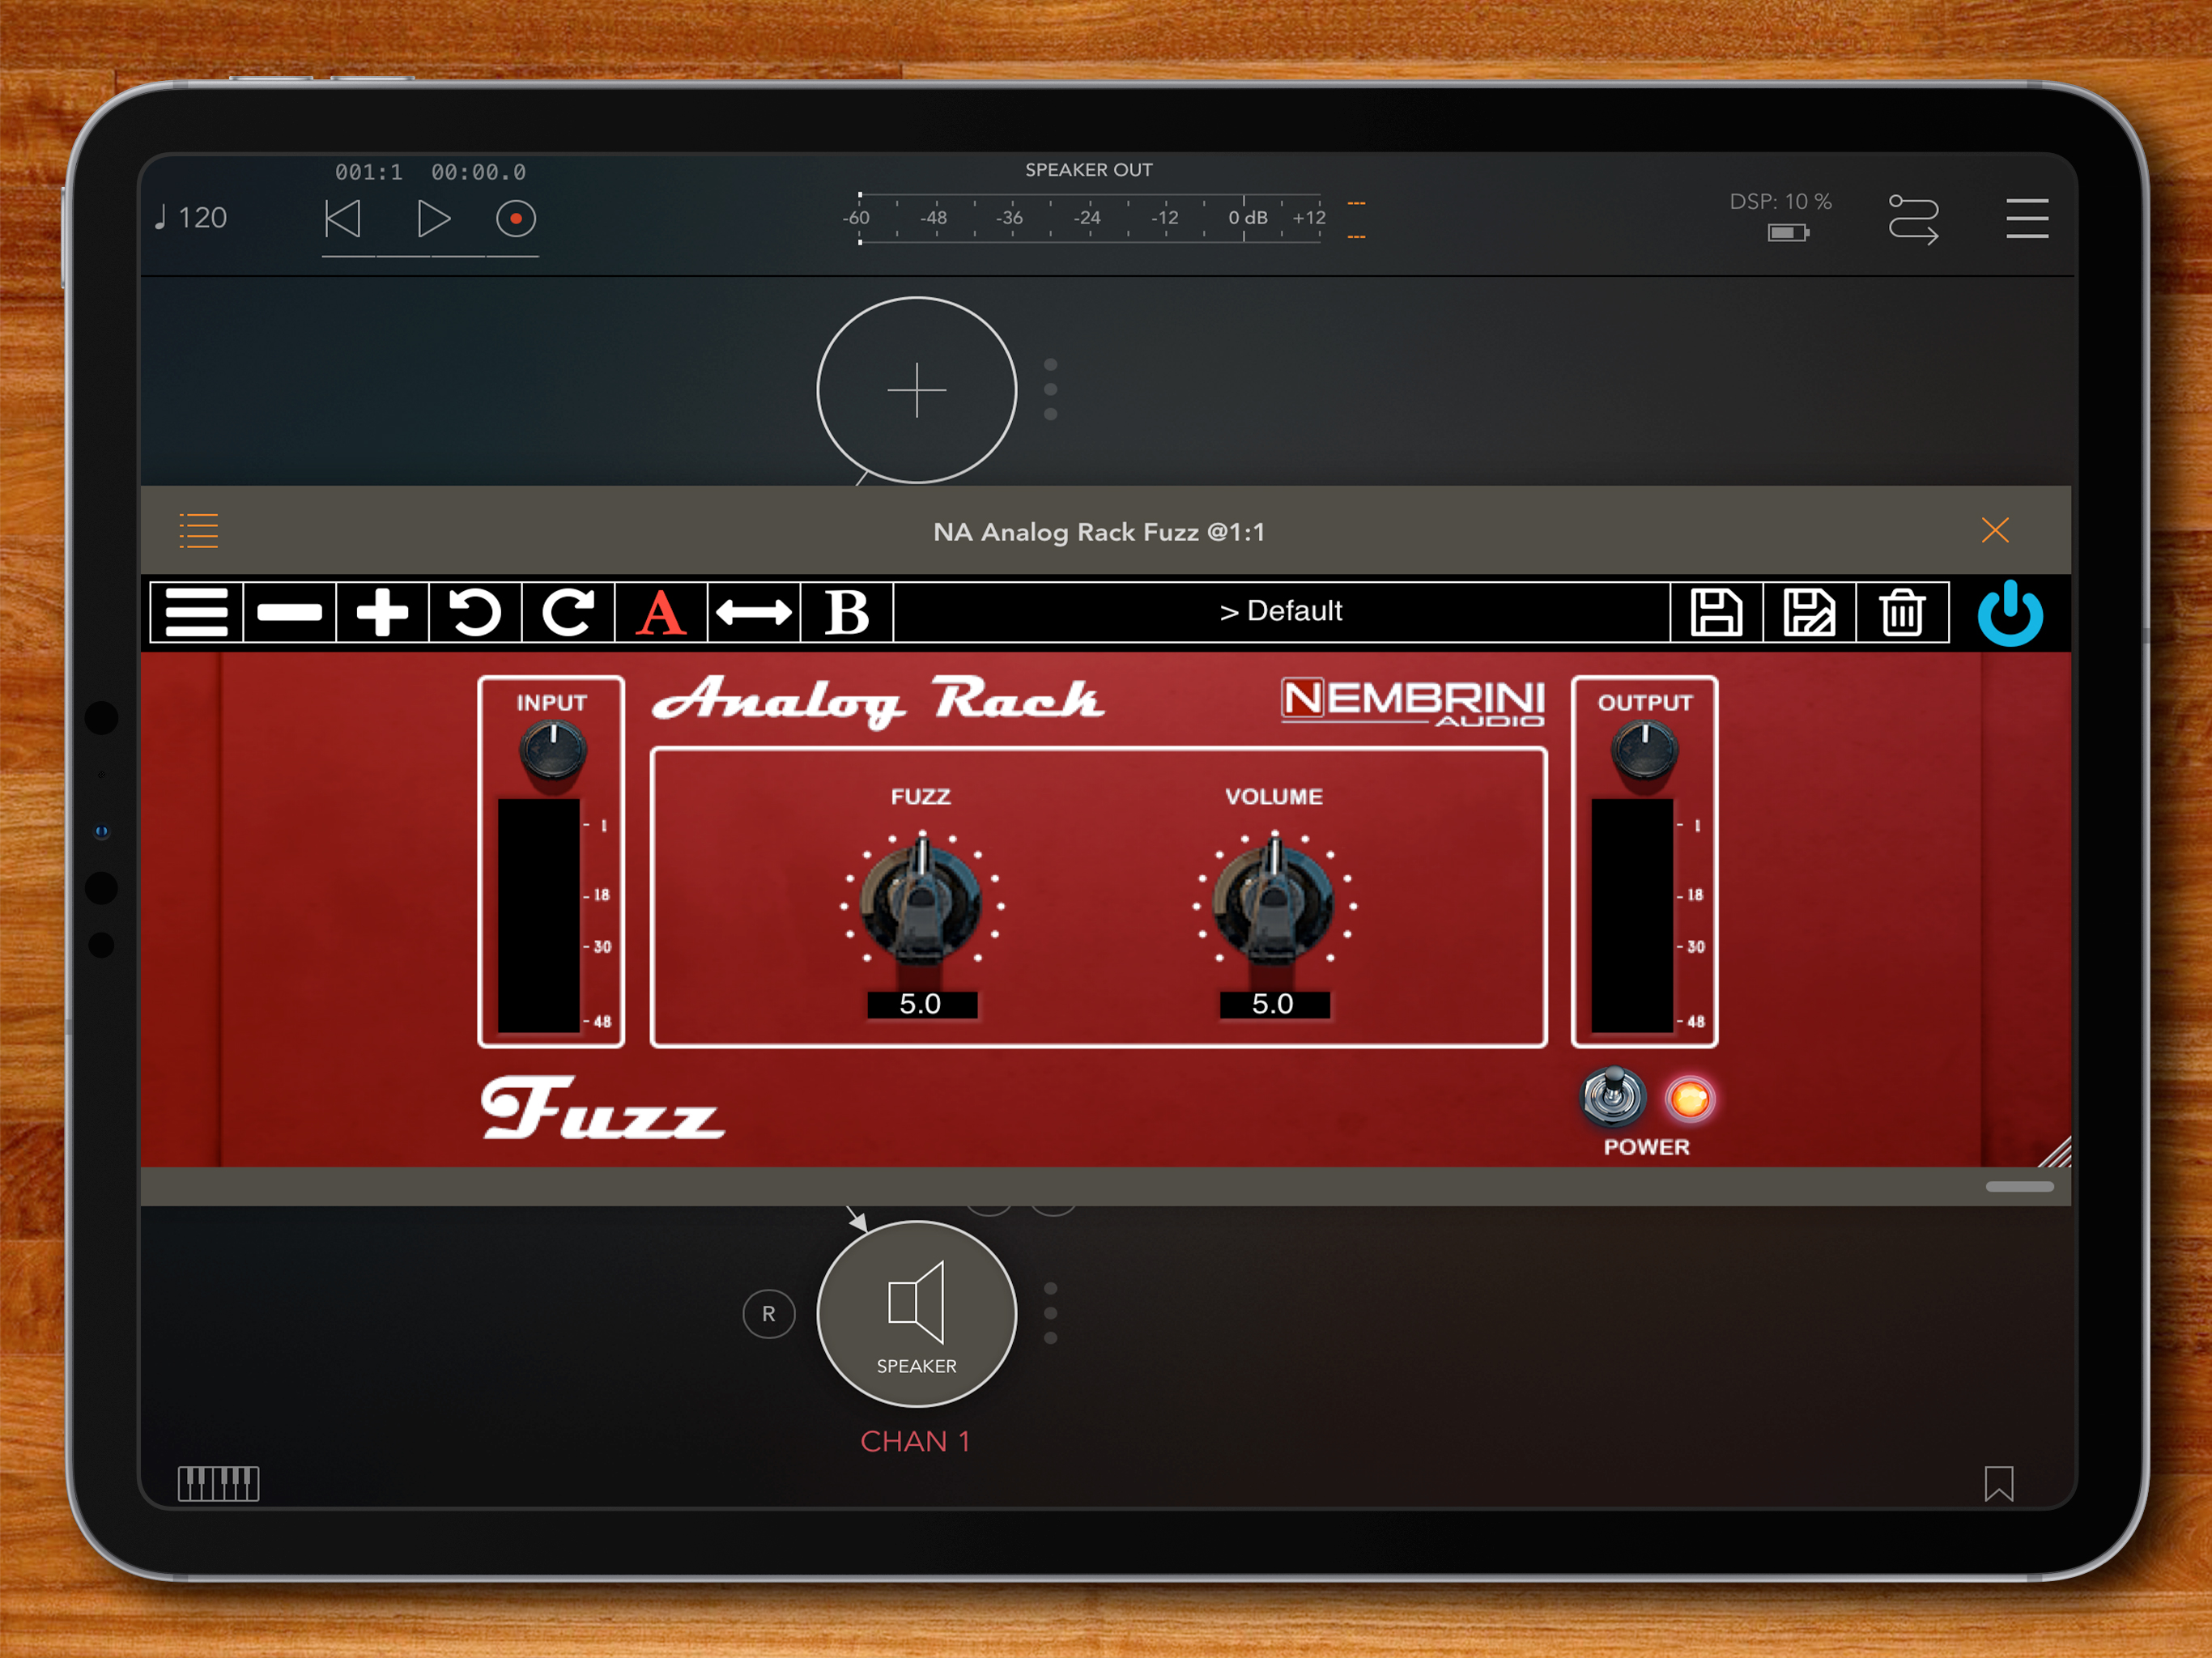Click the redo arrow in plugin toolbar
Image resolution: width=2212 pixels, height=1658 pixels.
(568, 612)
